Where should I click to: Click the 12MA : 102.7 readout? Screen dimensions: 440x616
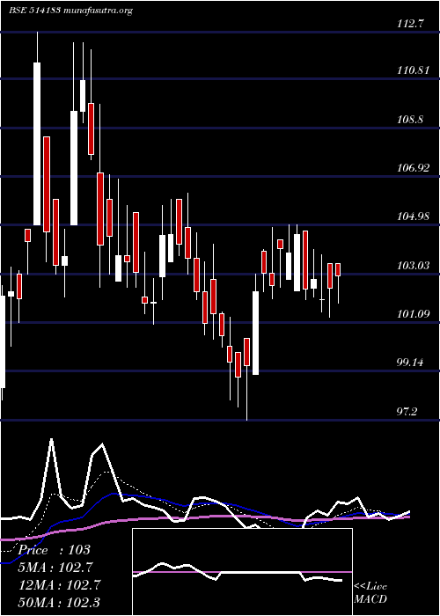pyautogui.click(x=60, y=584)
